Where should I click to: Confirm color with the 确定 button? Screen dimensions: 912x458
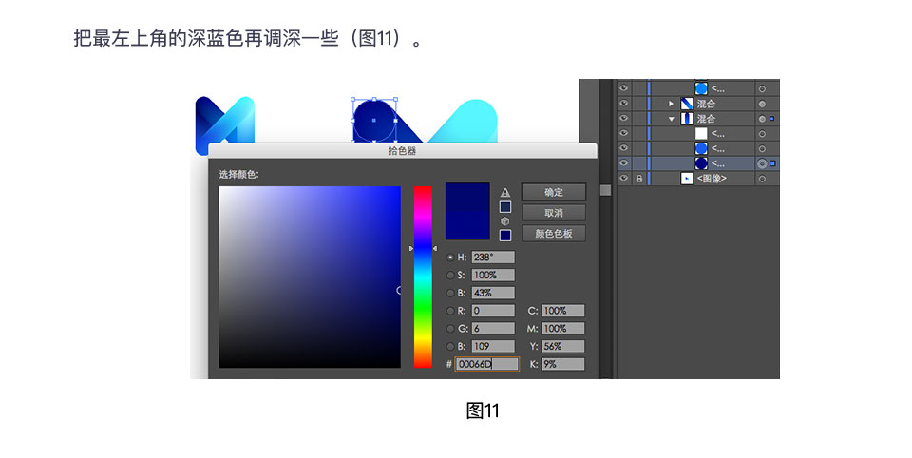(554, 193)
